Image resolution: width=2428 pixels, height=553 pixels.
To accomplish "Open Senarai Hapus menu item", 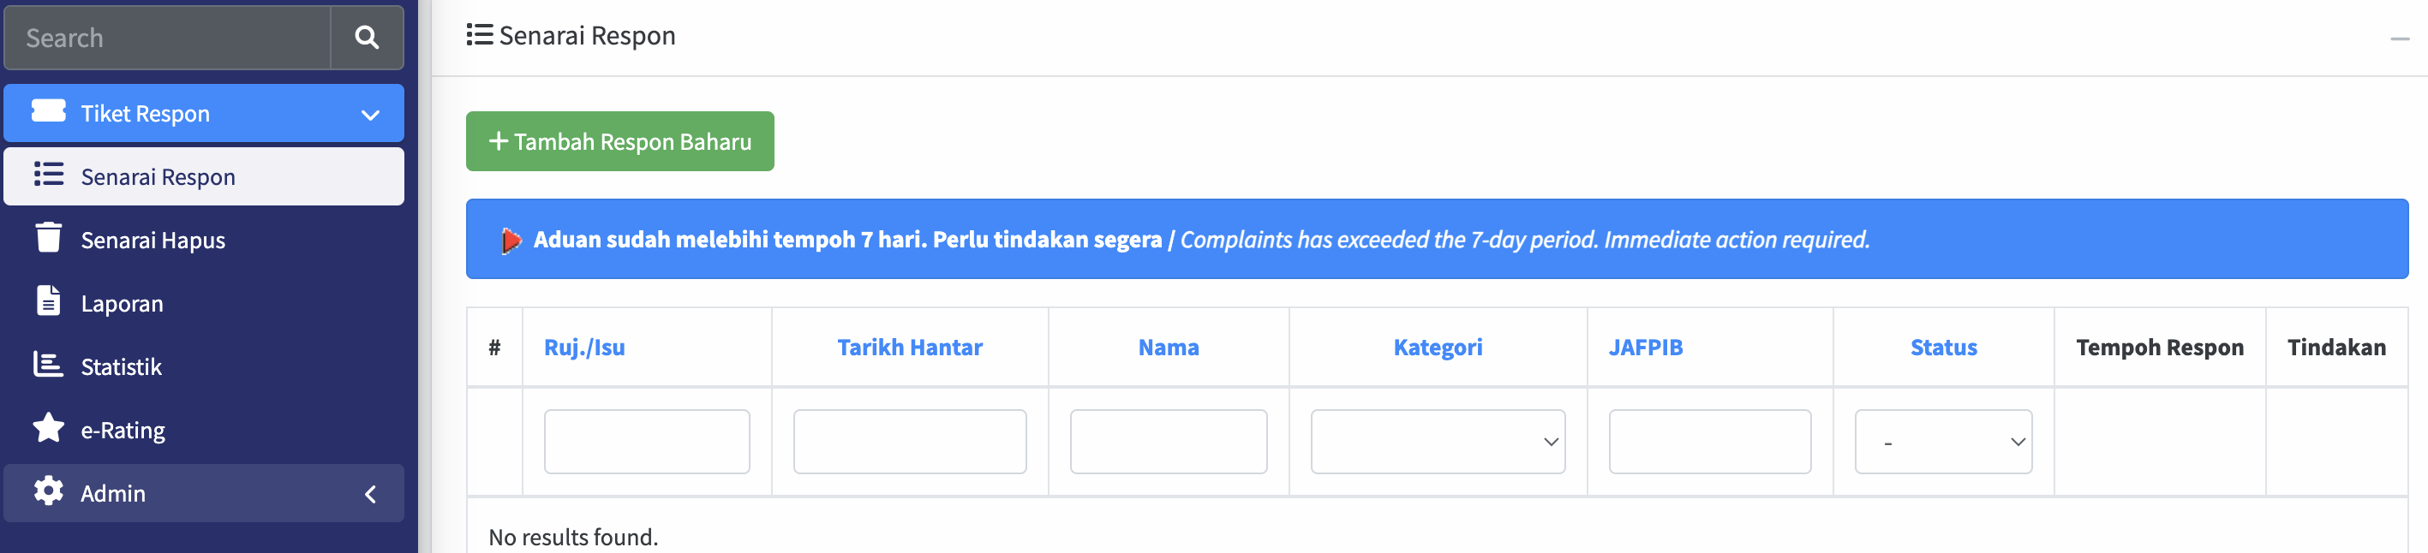I will (x=152, y=241).
